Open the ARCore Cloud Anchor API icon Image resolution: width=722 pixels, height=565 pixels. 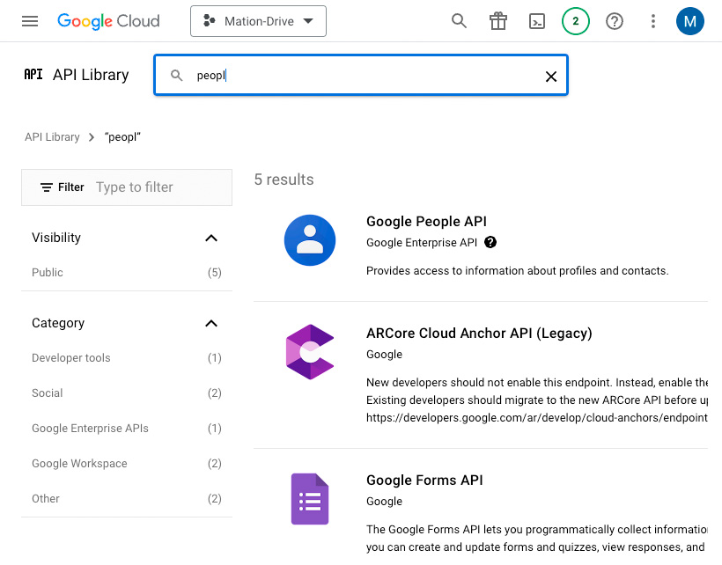(x=310, y=352)
